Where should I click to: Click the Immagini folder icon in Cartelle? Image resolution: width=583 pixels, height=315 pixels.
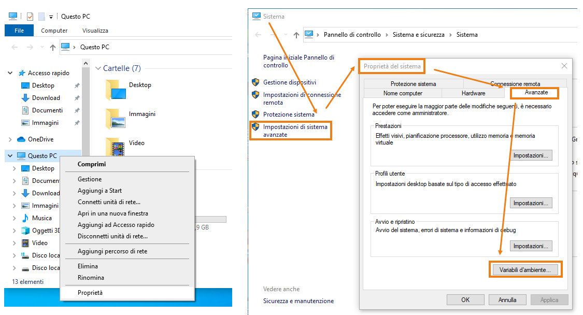[x=115, y=118]
